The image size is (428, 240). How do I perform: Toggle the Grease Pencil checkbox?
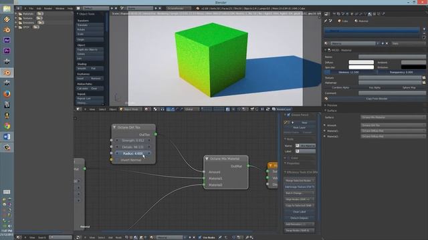(x=288, y=115)
